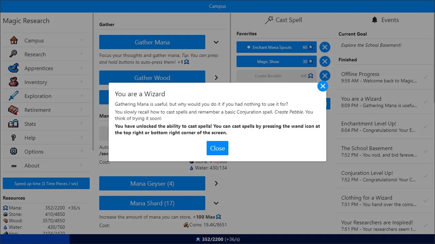
Task: Collapse the Gather Mana description chevron
Action: tap(216, 42)
